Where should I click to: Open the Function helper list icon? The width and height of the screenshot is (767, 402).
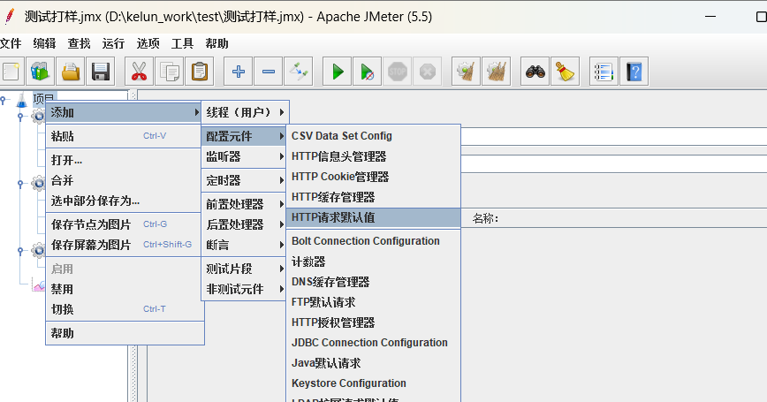604,72
